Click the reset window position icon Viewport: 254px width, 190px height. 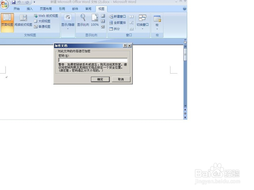pos(132,29)
